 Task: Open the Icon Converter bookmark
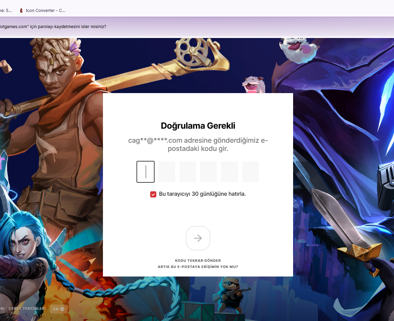point(42,10)
